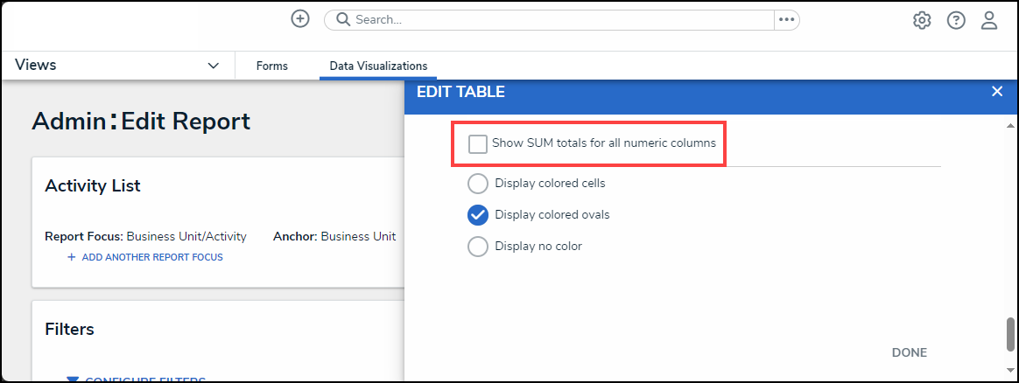Select Display colored ovals option

click(478, 215)
